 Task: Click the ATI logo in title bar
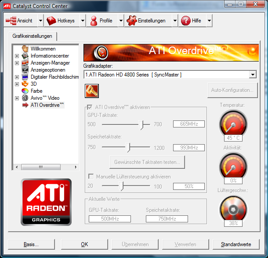7,6
